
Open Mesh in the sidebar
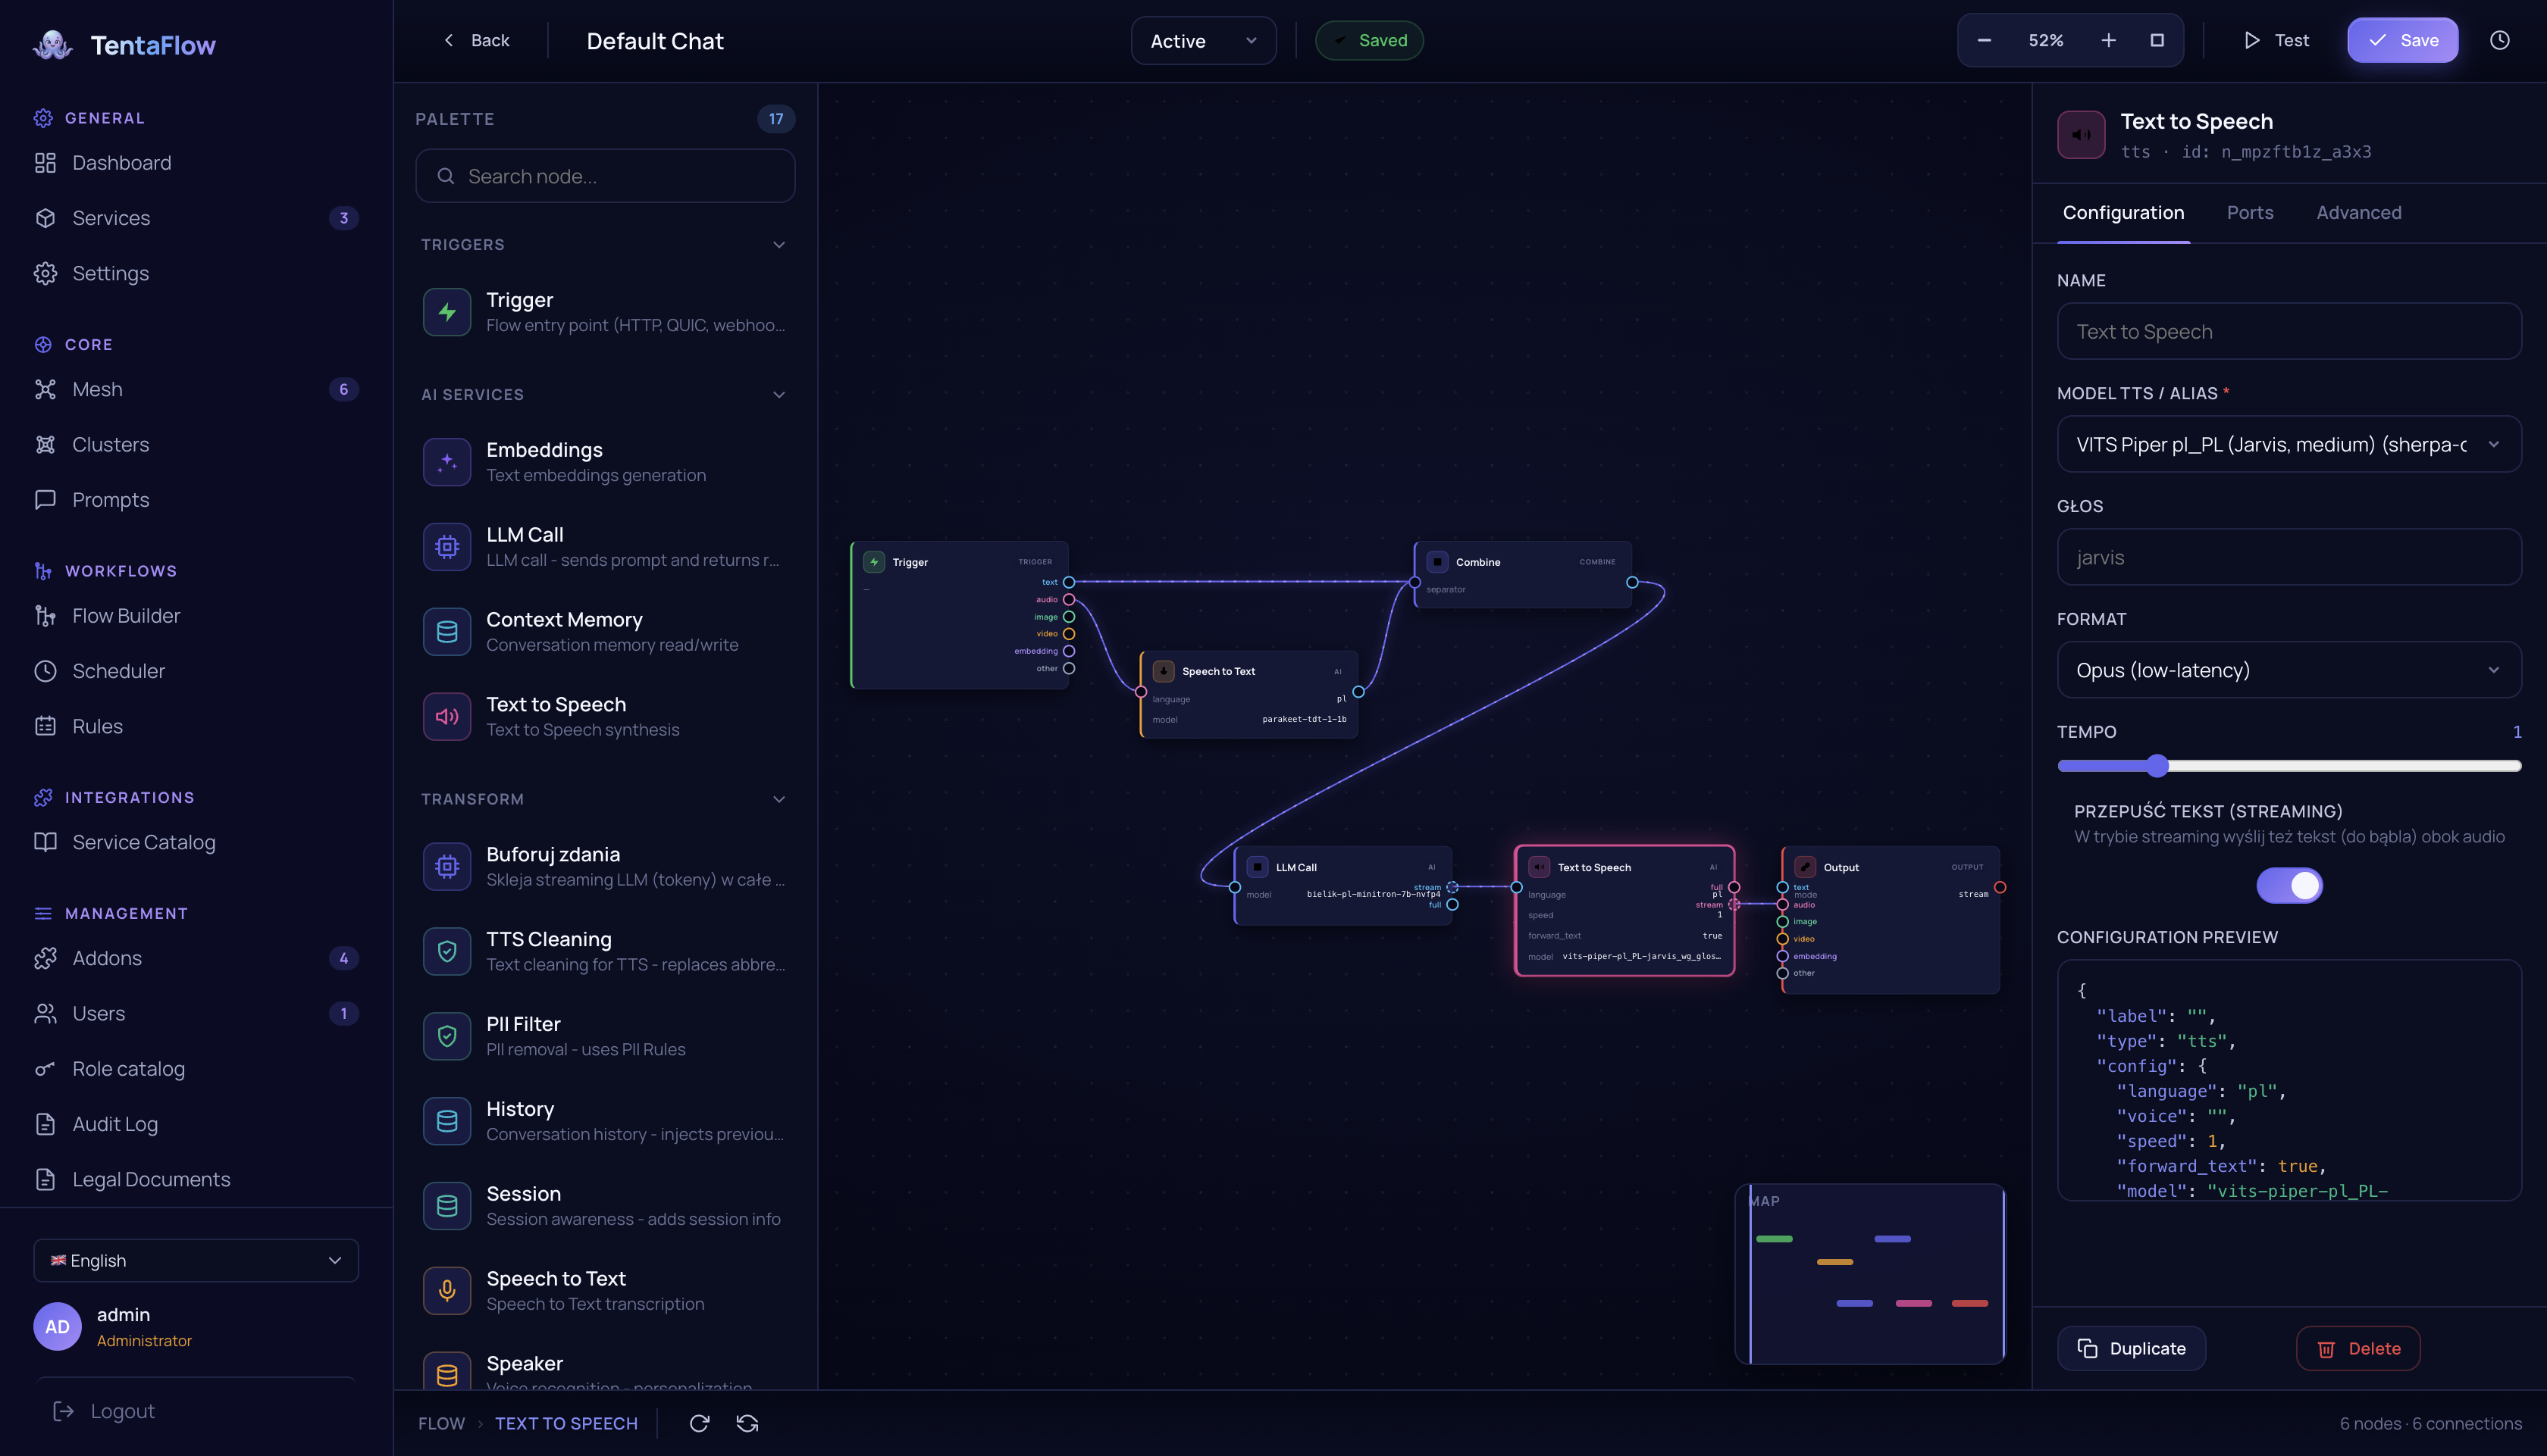[x=196, y=389]
